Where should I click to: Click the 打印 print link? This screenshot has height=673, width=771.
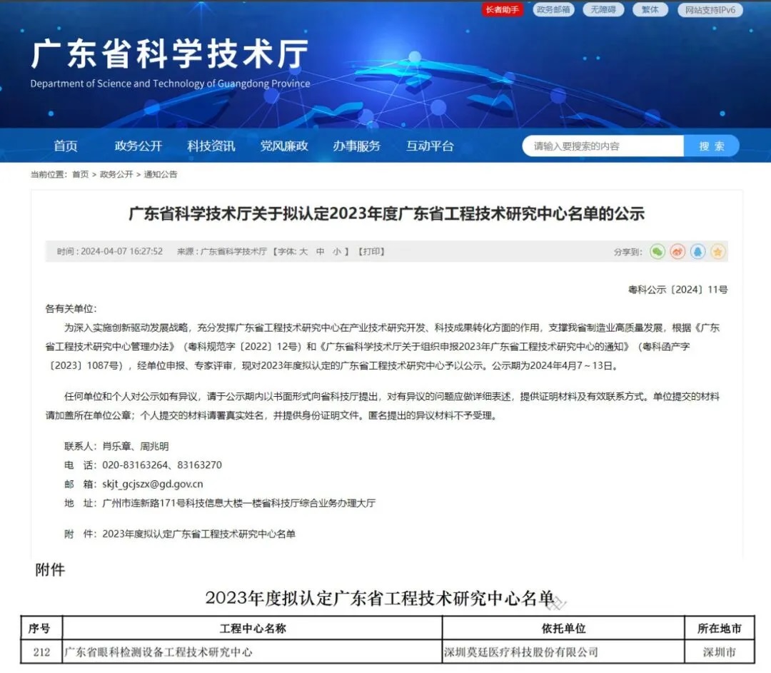click(371, 252)
